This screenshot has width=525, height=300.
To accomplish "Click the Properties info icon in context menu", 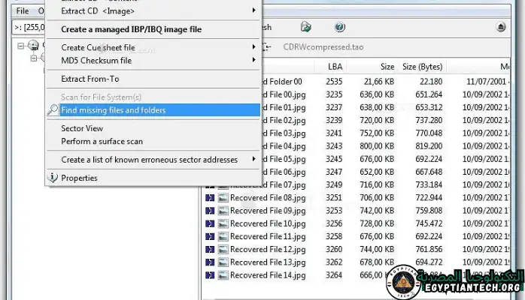I will click(53, 178).
